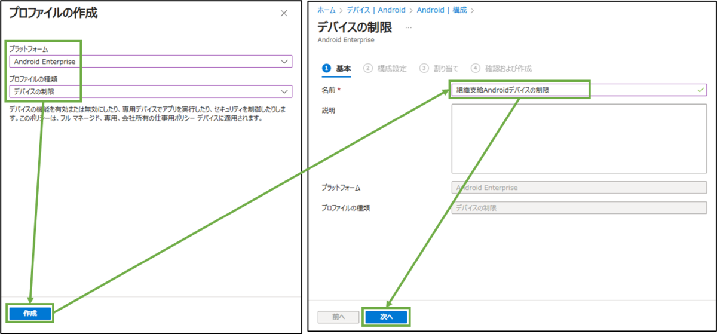
Task: Click the disabled プロファイルの種類 field in right pane
Action: pos(580,208)
